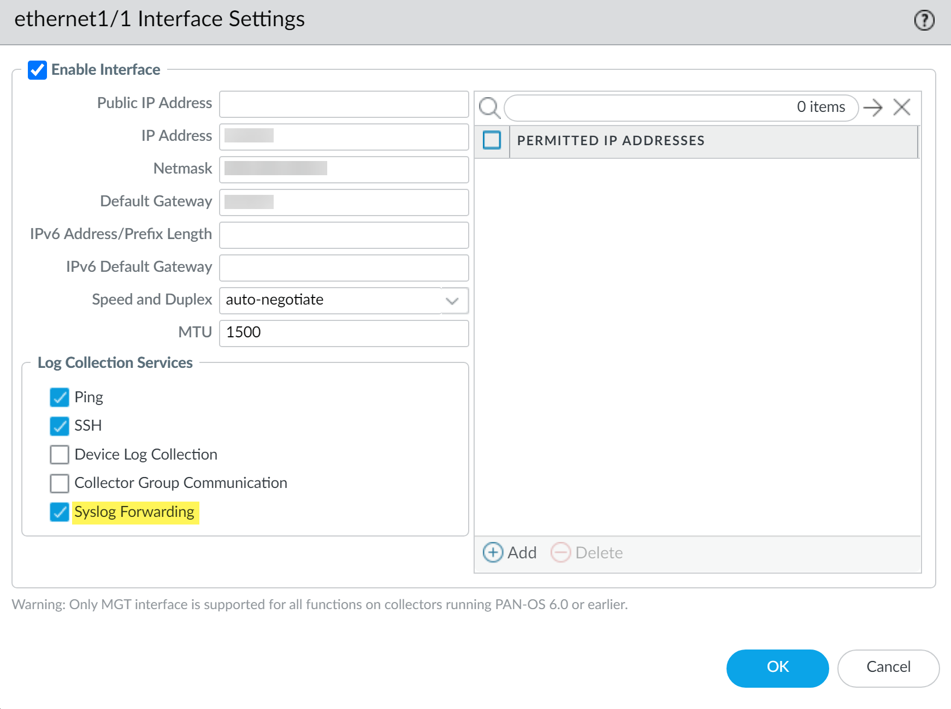The width and height of the screenshot is (951, 709).
Task: Sort by Permitted IP Addresses column header
Action: pos(610,141)
